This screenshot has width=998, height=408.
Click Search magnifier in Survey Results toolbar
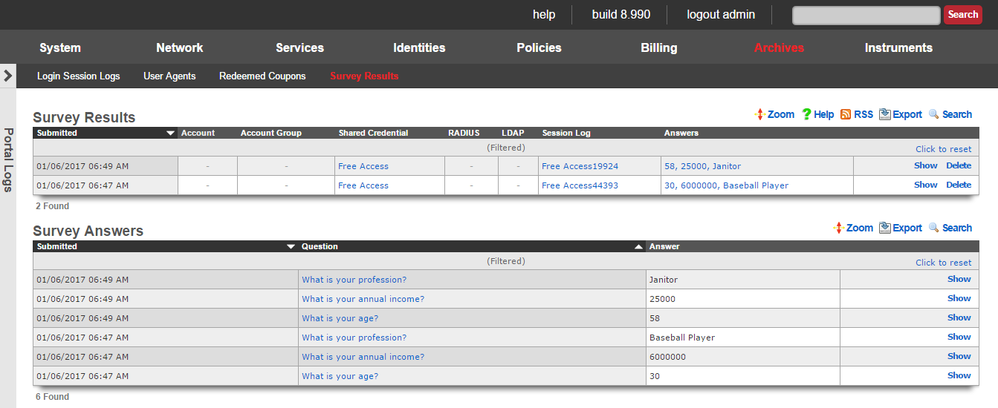click(934, 114)
